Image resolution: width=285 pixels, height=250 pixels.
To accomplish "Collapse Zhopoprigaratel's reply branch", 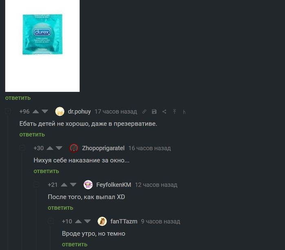I will point(22,148).
